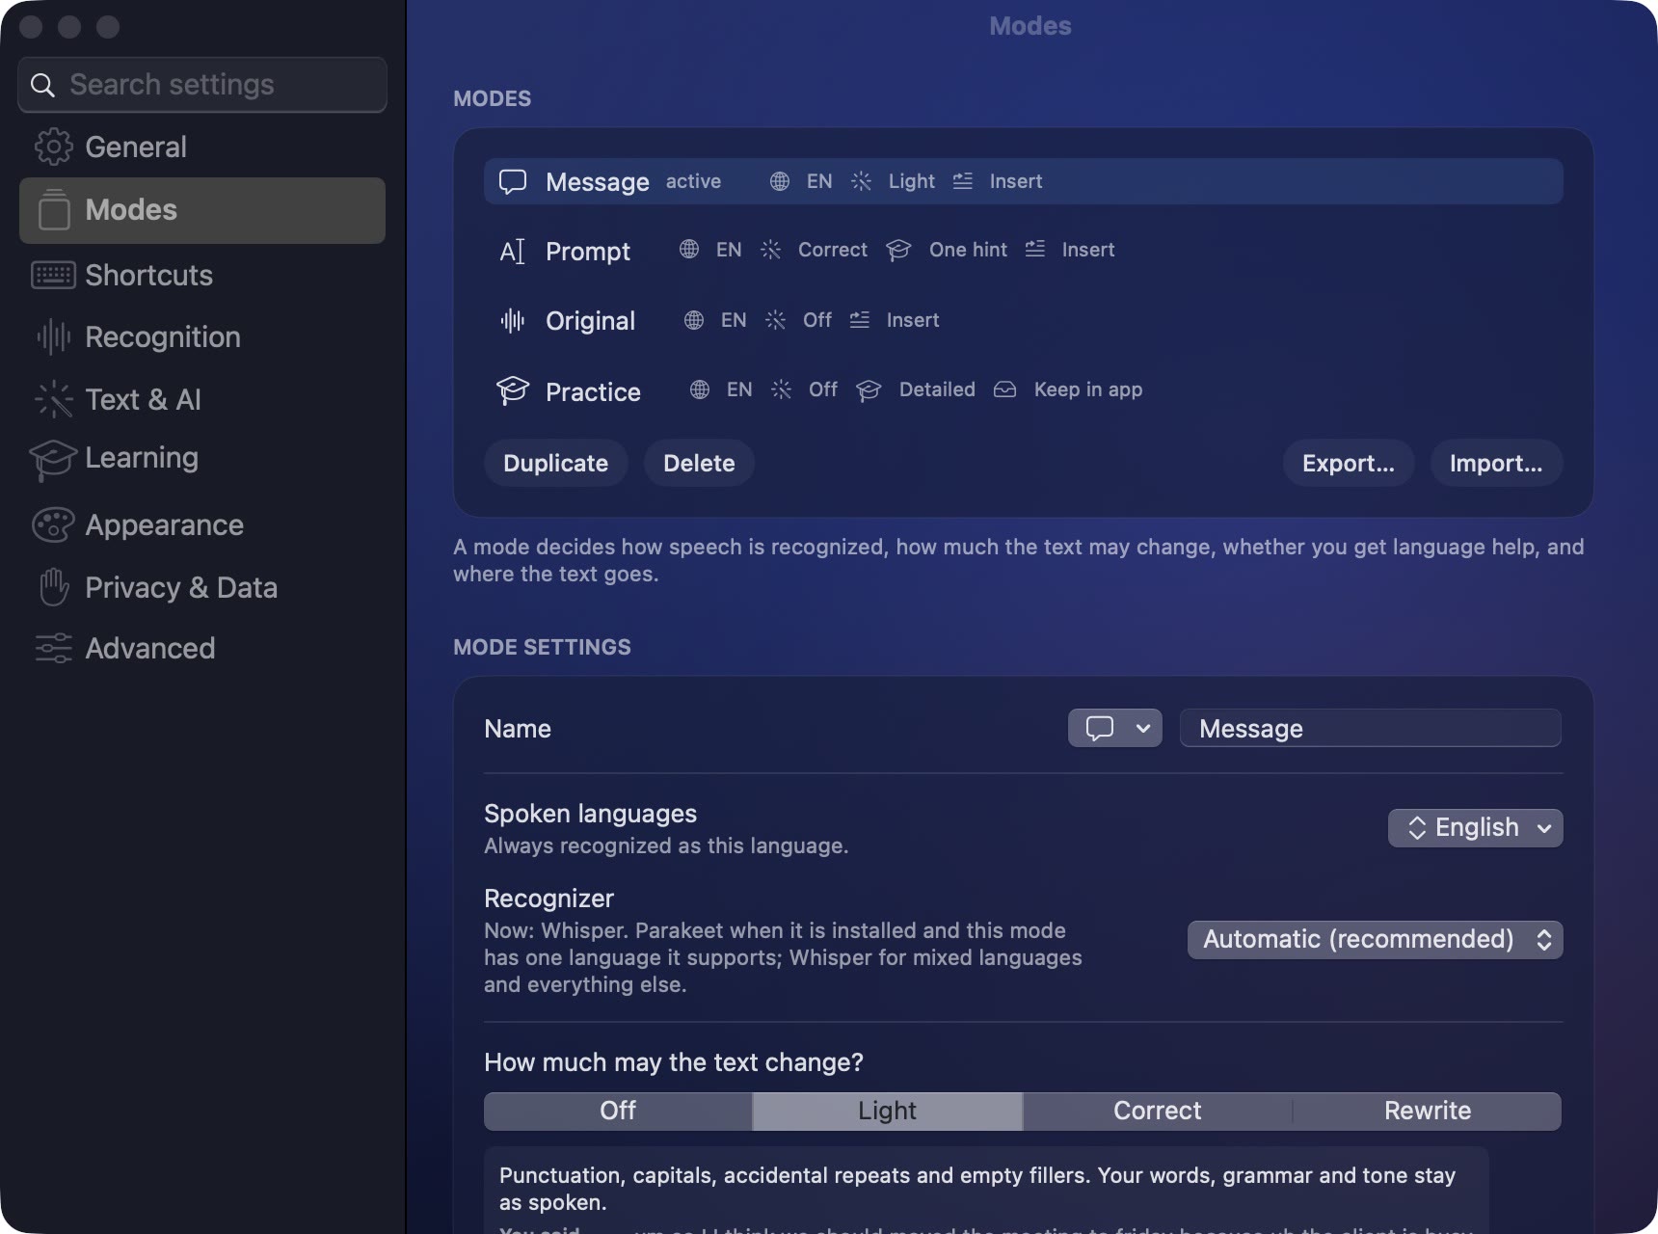This screenshot has width=1658, height=1234.
Task: Open the Modes settings section
Action: point(202,210)
